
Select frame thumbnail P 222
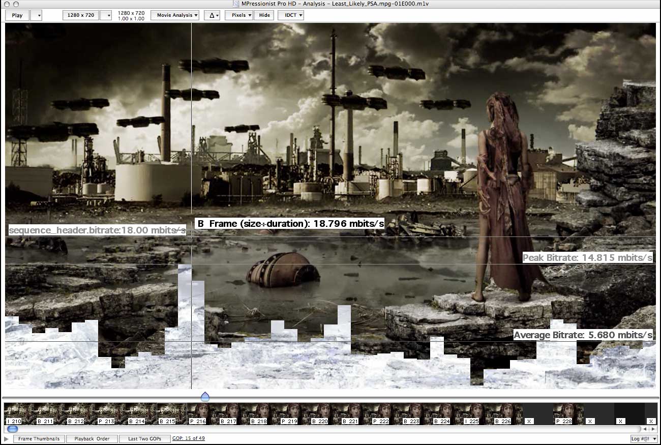(385, 414)
